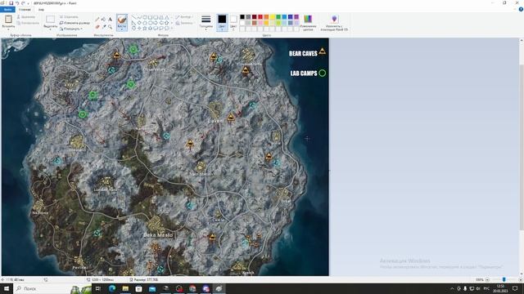Pick the orange color swatch
This screenshot has width=524, height=294.
coord(266,17)
